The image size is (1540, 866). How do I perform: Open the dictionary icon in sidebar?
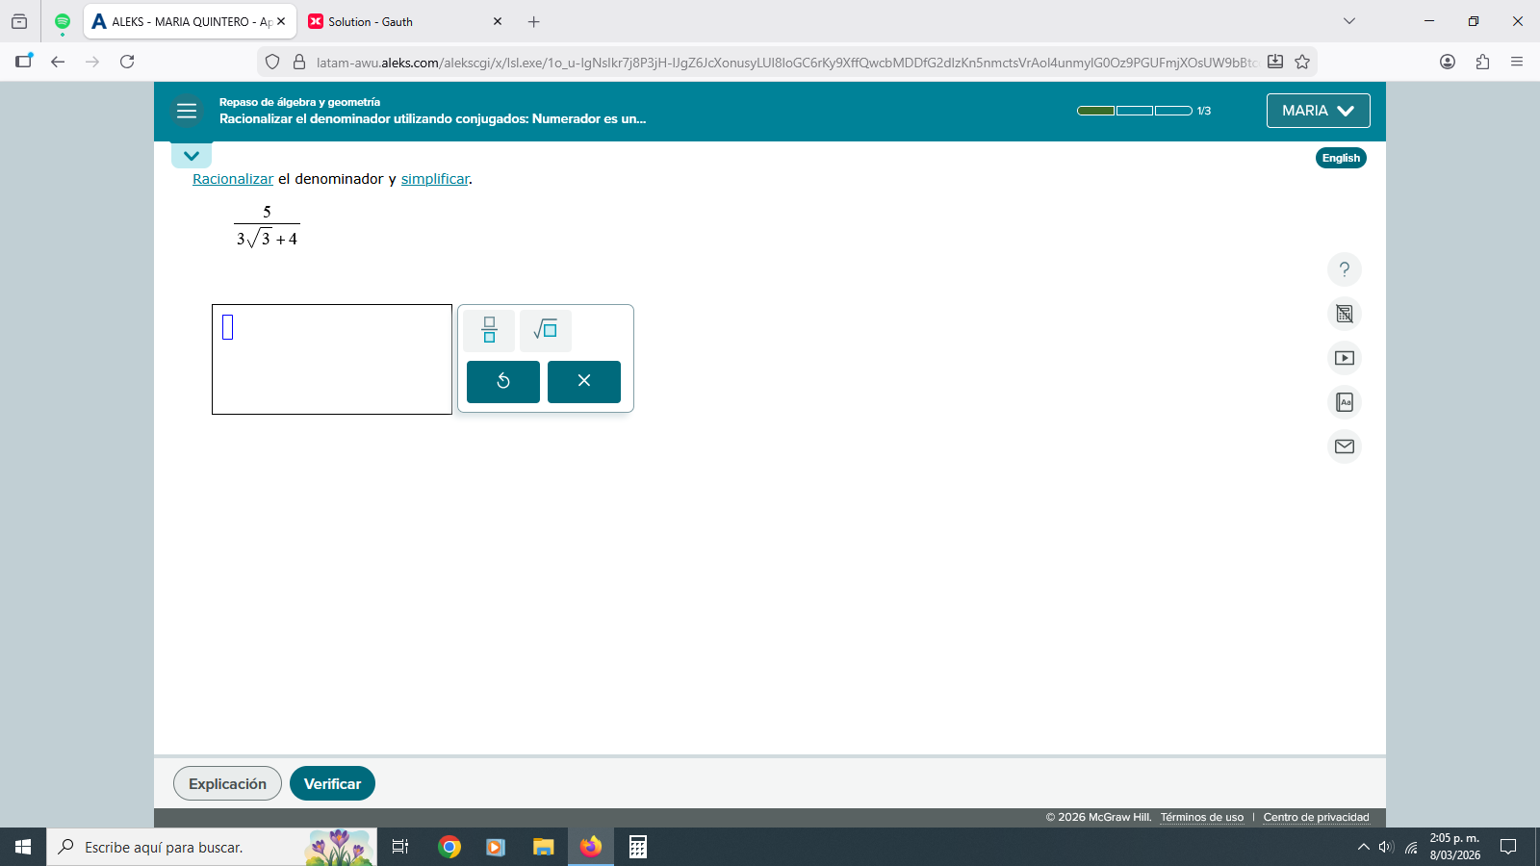[x=1344, y=402]
